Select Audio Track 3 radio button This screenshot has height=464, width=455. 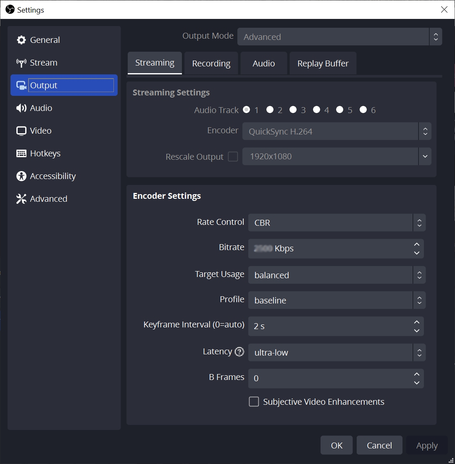pyautogui.click(x=292, y=109)
